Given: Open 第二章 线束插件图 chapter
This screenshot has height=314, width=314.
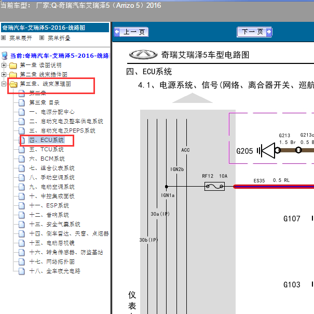Looking at the screenshot, I should click(x=44, y=74).
